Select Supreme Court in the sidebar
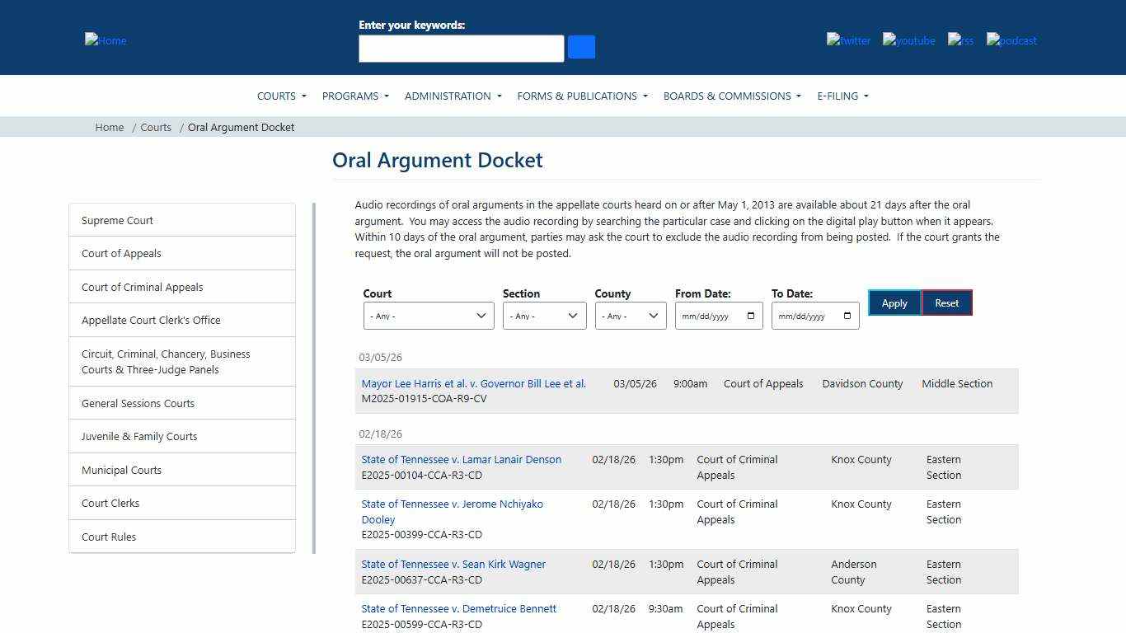Viewport: 1126px width, 633px height. 116,220
